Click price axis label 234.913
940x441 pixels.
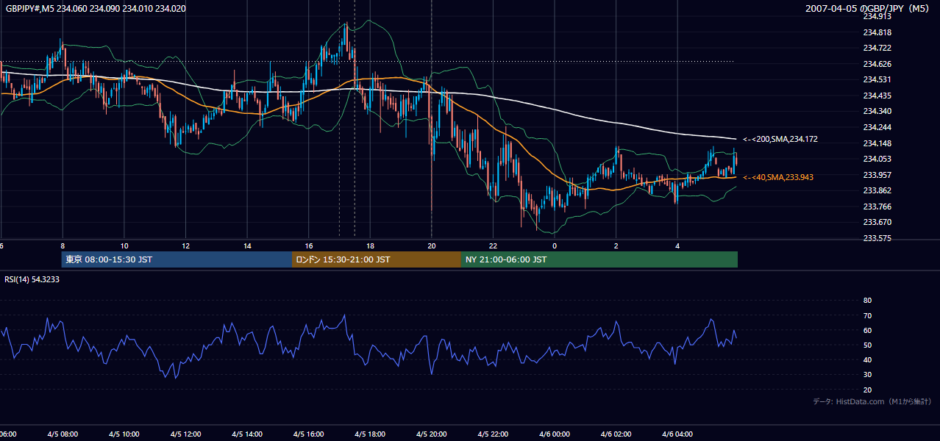tap(877, 16)
